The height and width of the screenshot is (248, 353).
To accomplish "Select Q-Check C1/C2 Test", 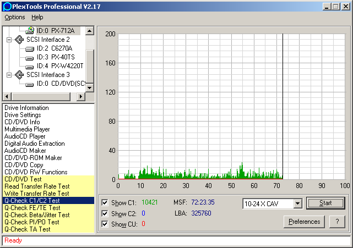I will click(x=48, y=201).
